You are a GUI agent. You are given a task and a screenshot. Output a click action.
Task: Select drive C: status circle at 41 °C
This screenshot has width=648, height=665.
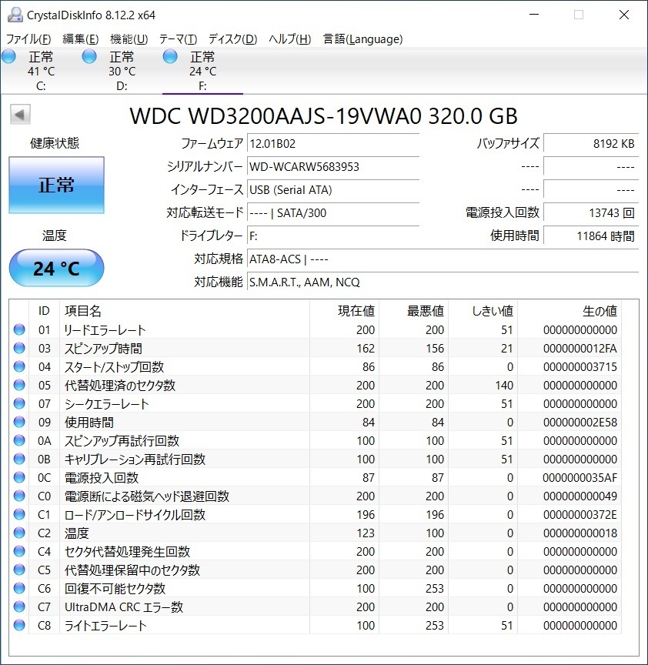click(8, 56)
